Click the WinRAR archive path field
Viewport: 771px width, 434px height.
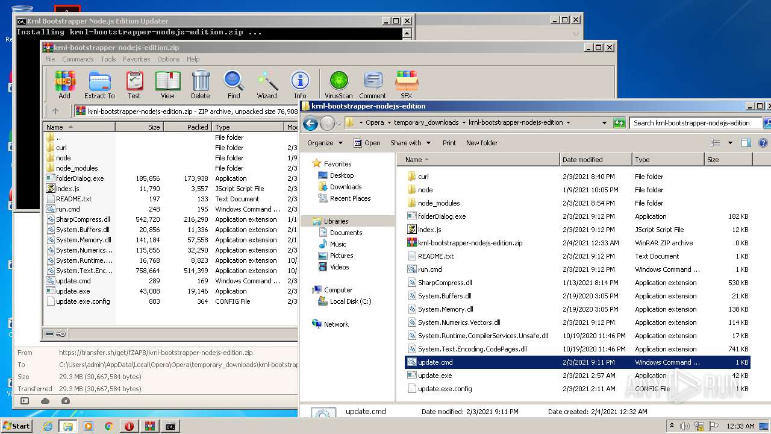(x=186, y=111)
